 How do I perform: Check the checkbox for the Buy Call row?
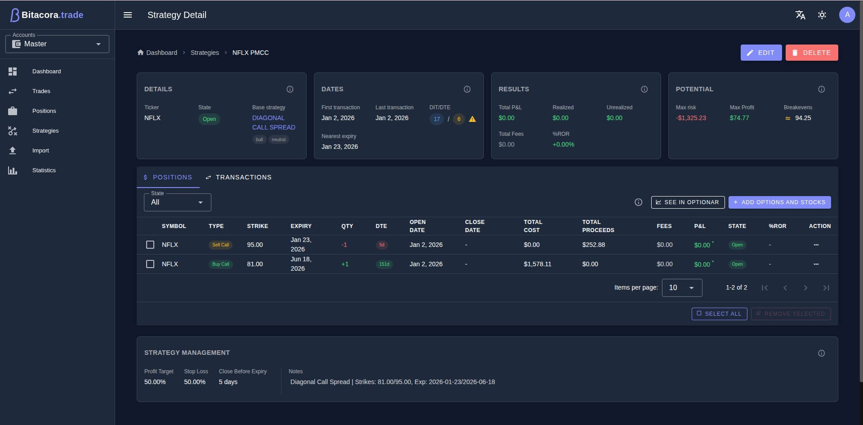tap(150, 264)
